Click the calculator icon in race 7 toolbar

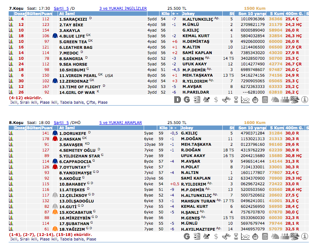[265, 100]
